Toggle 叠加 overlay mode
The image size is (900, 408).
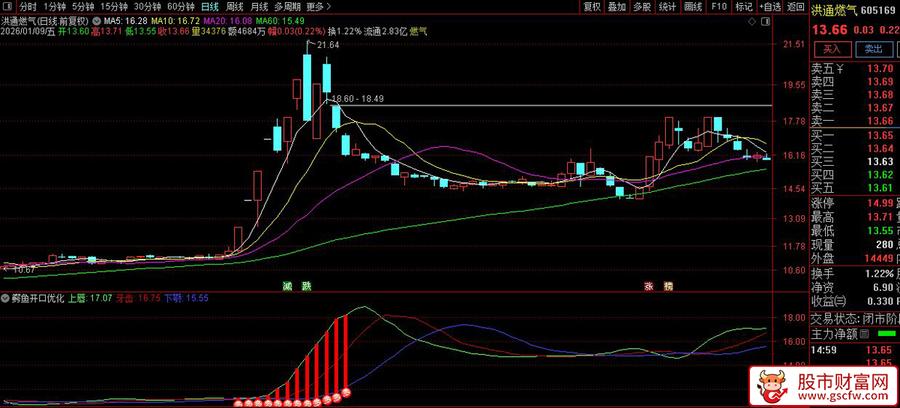pyautogui.click(x=616, y=7)
